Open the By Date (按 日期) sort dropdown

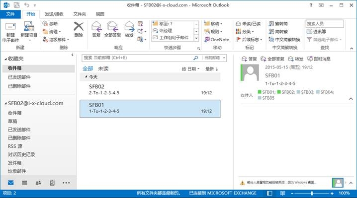(x=190, y=69)
